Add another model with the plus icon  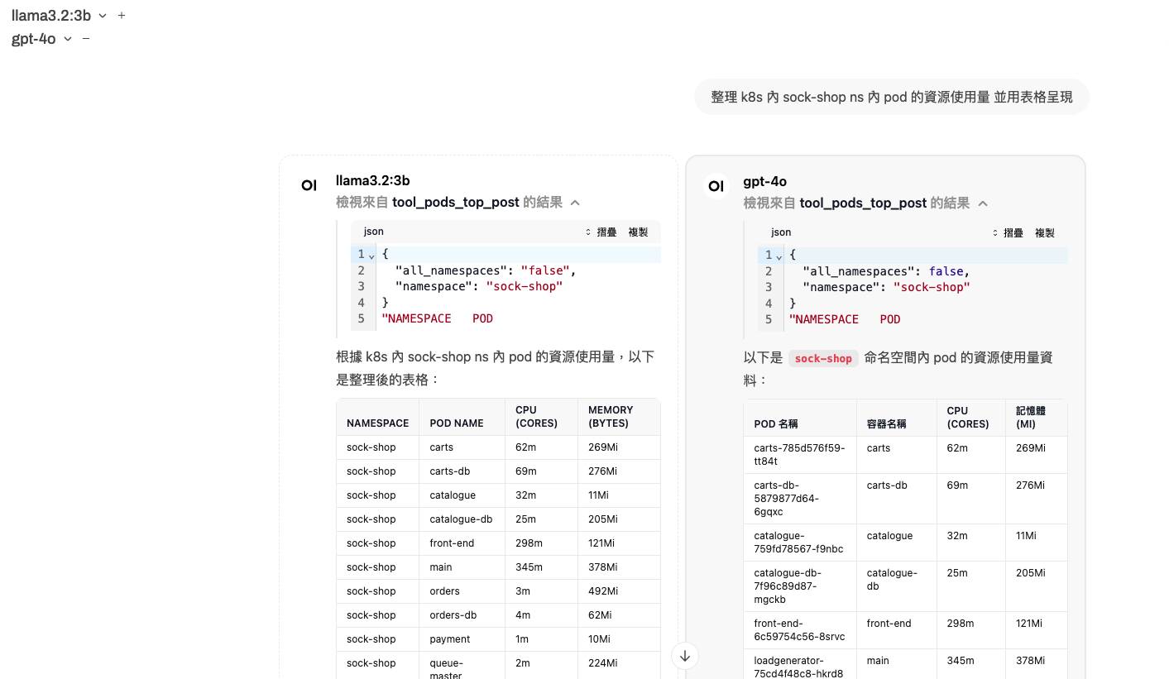[x=122, y=16]
